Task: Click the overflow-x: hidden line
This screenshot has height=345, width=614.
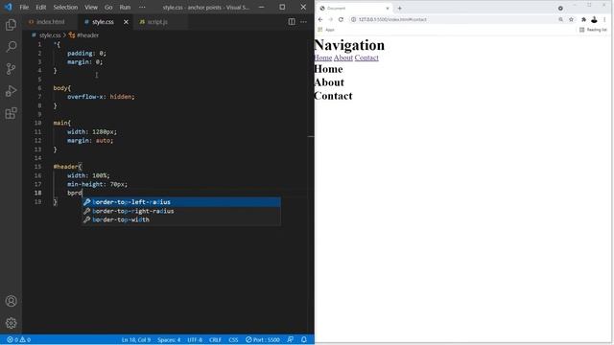Action: (101, 97)
